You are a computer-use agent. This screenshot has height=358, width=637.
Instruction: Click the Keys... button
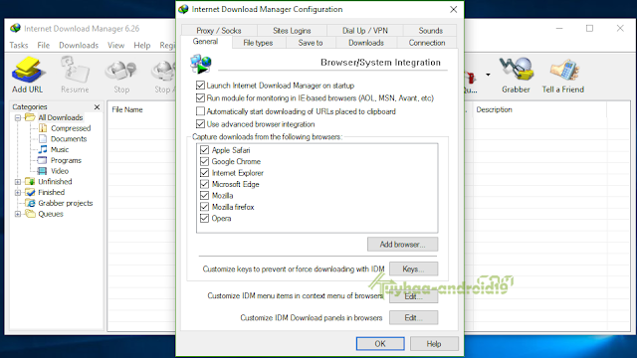coord(414,268)
